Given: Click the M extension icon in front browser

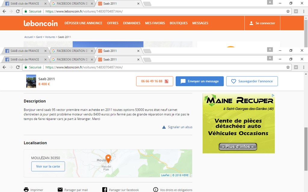Looking at the screenshot, I should (296, 67).
